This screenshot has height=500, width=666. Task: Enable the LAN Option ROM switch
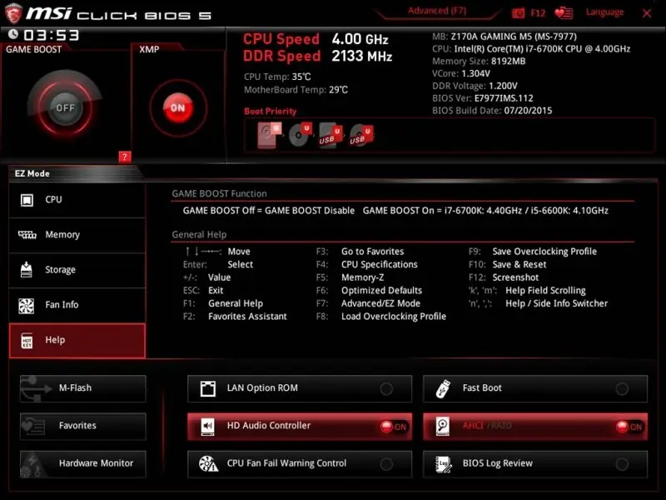386,388
